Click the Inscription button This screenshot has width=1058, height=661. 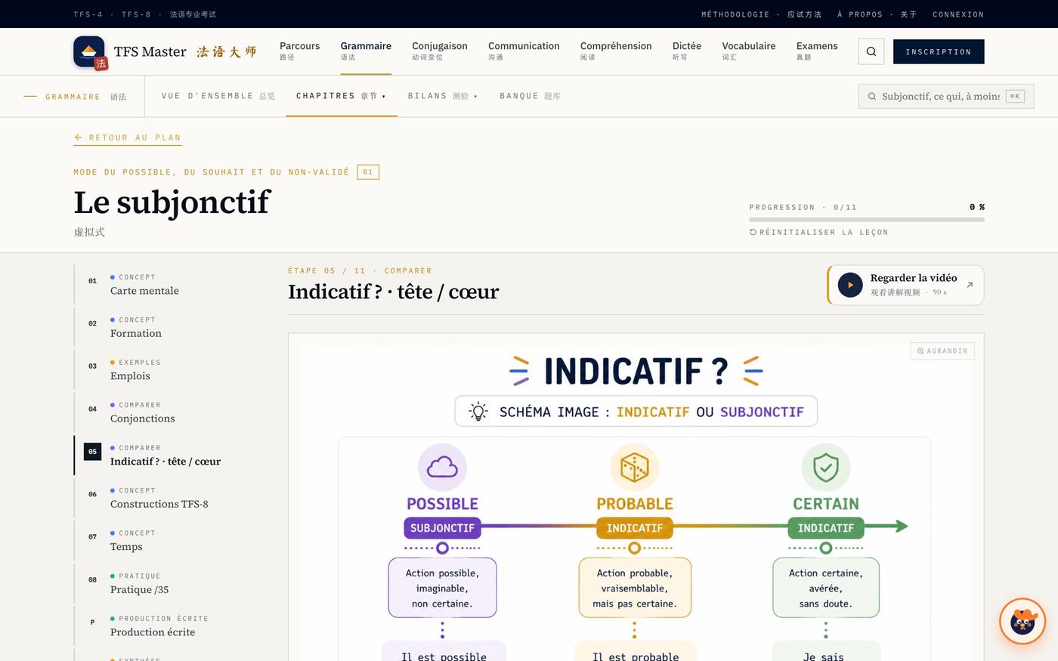point(939,51)
